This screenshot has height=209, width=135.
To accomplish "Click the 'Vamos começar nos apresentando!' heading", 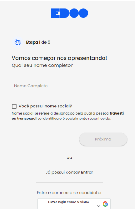I will (x=59, y=58).
